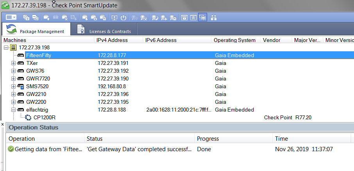Click the license ribbon with refresh arrow icon
This screenshot has height=171, width=354.
coord(155,17)
